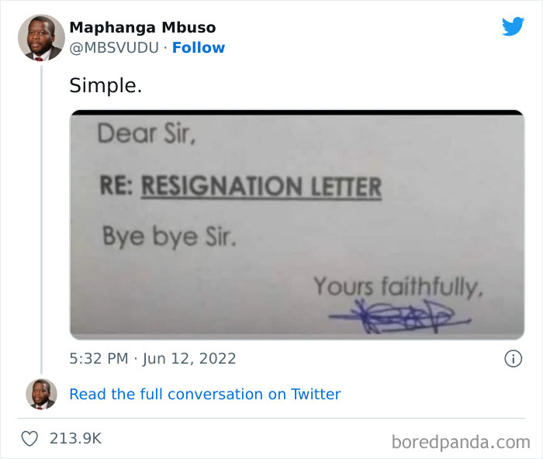Screen dimensions: 543x459
Task: Like the tweet with the heart icon
Action: click(x=29, y=438)
